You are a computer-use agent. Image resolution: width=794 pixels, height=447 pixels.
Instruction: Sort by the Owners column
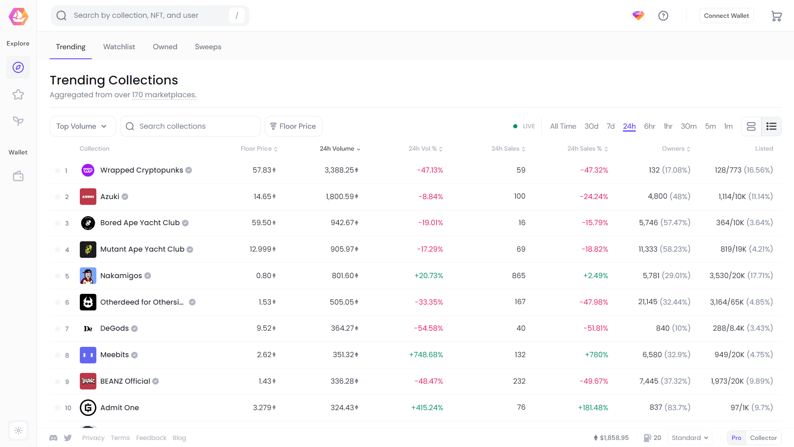pyautogui.click(x=676, y=149)
